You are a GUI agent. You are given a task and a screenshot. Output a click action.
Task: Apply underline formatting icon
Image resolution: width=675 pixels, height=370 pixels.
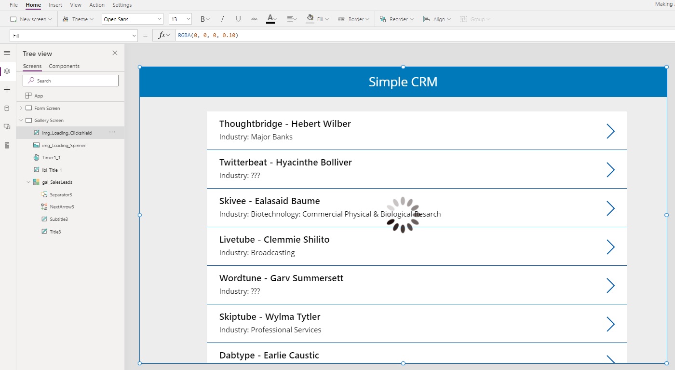[238, 19]
